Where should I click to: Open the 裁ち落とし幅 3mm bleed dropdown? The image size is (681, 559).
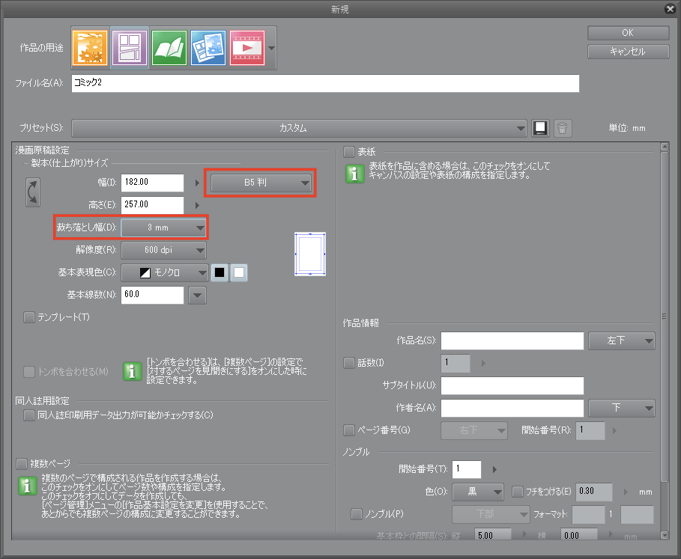[164, 227]
